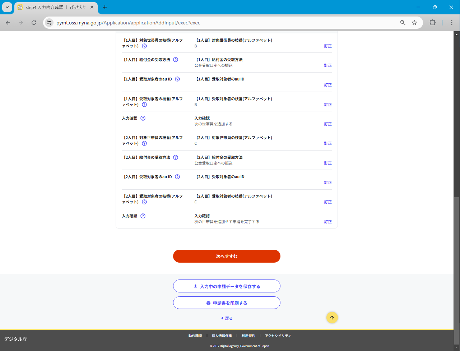Show help for 【2人目】受取対象者のau ID
The image size is (460, 351).
tap(177, 177)
